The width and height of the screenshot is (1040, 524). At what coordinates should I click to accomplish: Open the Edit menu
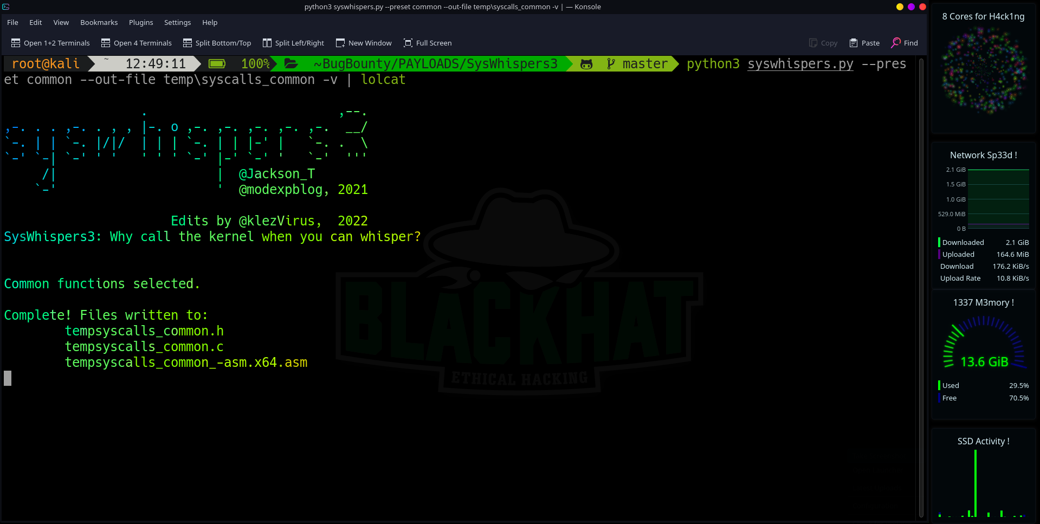tap(36, 22)
